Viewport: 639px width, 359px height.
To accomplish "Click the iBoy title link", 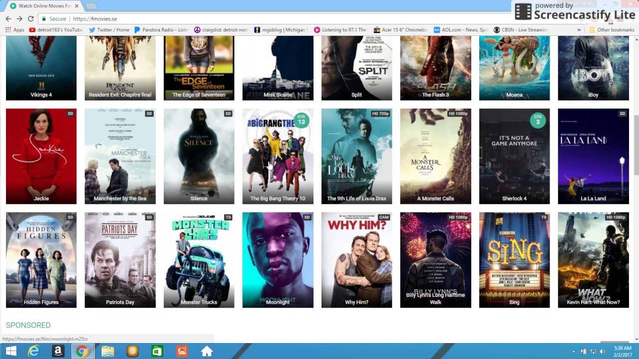I will [594, 95].
